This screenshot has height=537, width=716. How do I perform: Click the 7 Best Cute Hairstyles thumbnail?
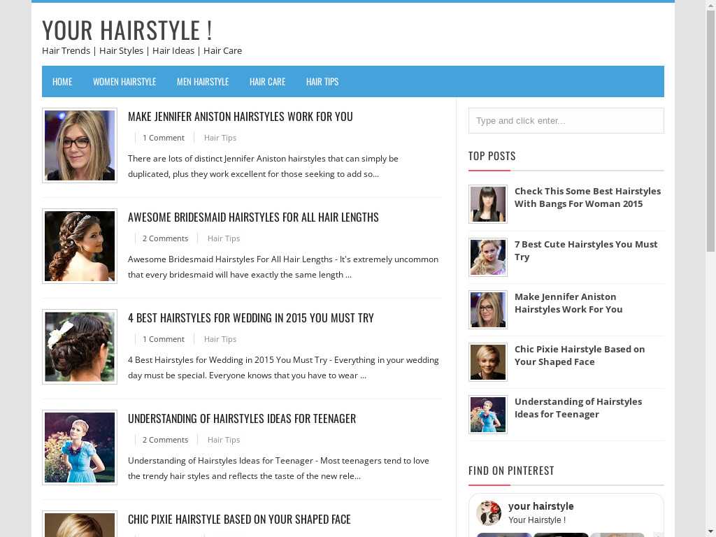488,257
